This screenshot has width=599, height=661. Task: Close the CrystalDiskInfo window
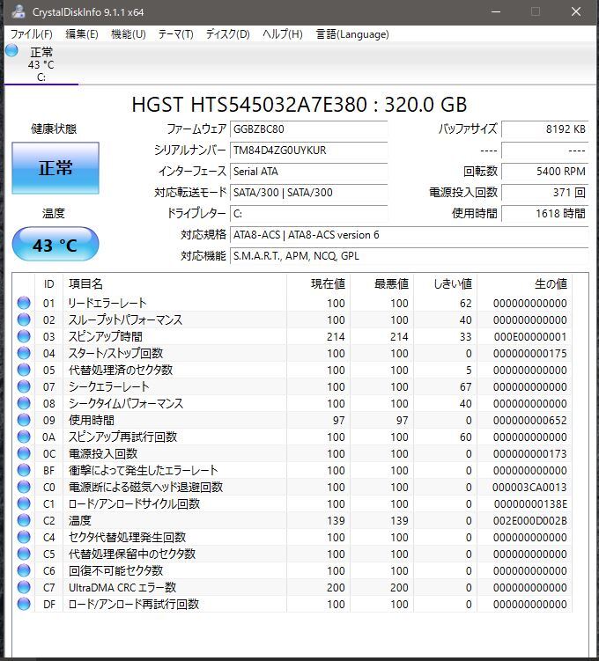576,11
